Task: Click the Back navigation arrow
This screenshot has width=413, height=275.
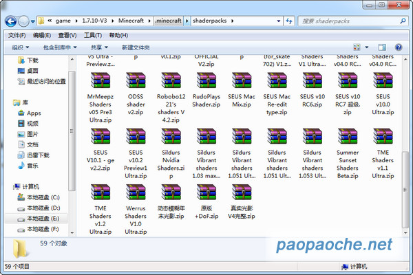Action: coord(11,21)
